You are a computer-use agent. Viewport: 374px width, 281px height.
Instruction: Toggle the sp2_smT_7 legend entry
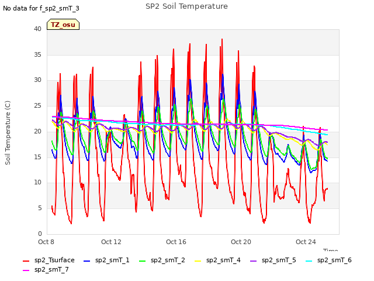46,269
